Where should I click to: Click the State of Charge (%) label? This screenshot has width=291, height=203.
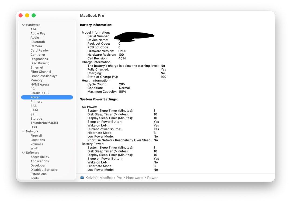coord(103,77)
